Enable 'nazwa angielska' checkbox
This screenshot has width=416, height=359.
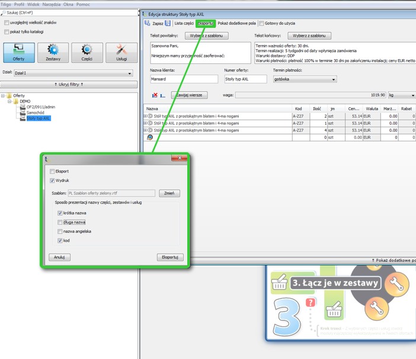(x=60, y=232)
